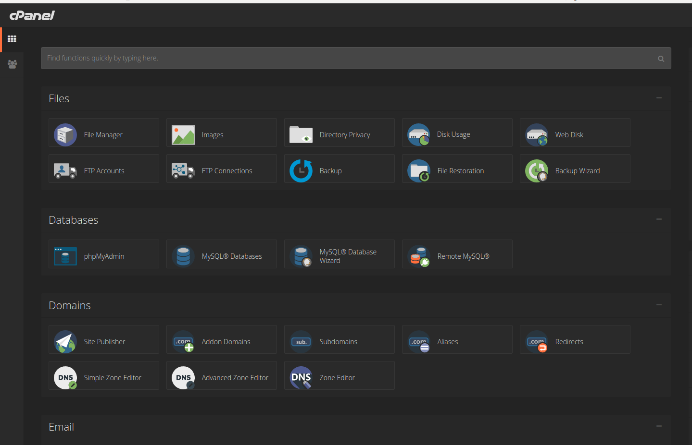Viewport: 692px width, 445px height.
Task: Focus the find functions search field
Action: click(x=356, y=58)
